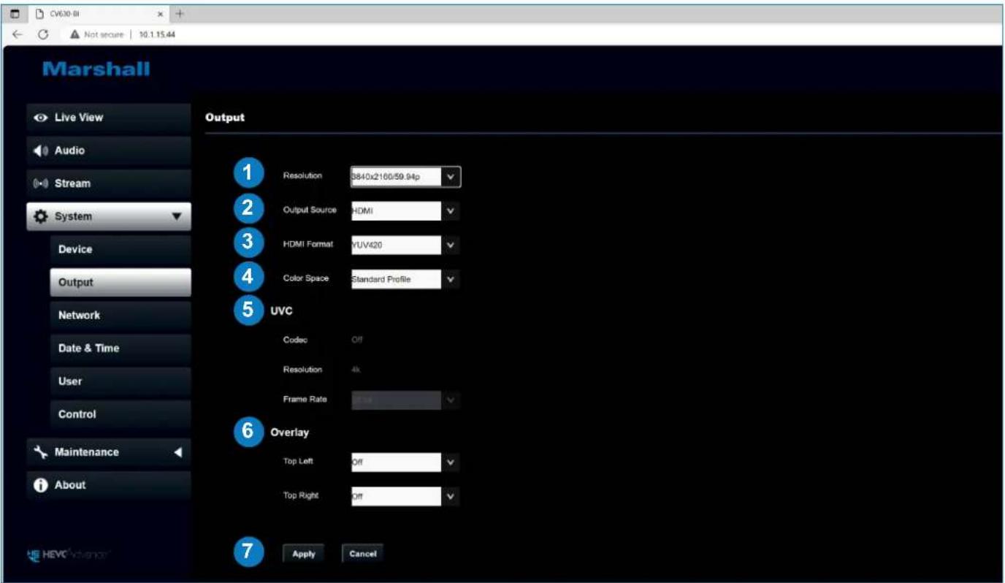Click the HEVC Advance logo

(69, 555)
